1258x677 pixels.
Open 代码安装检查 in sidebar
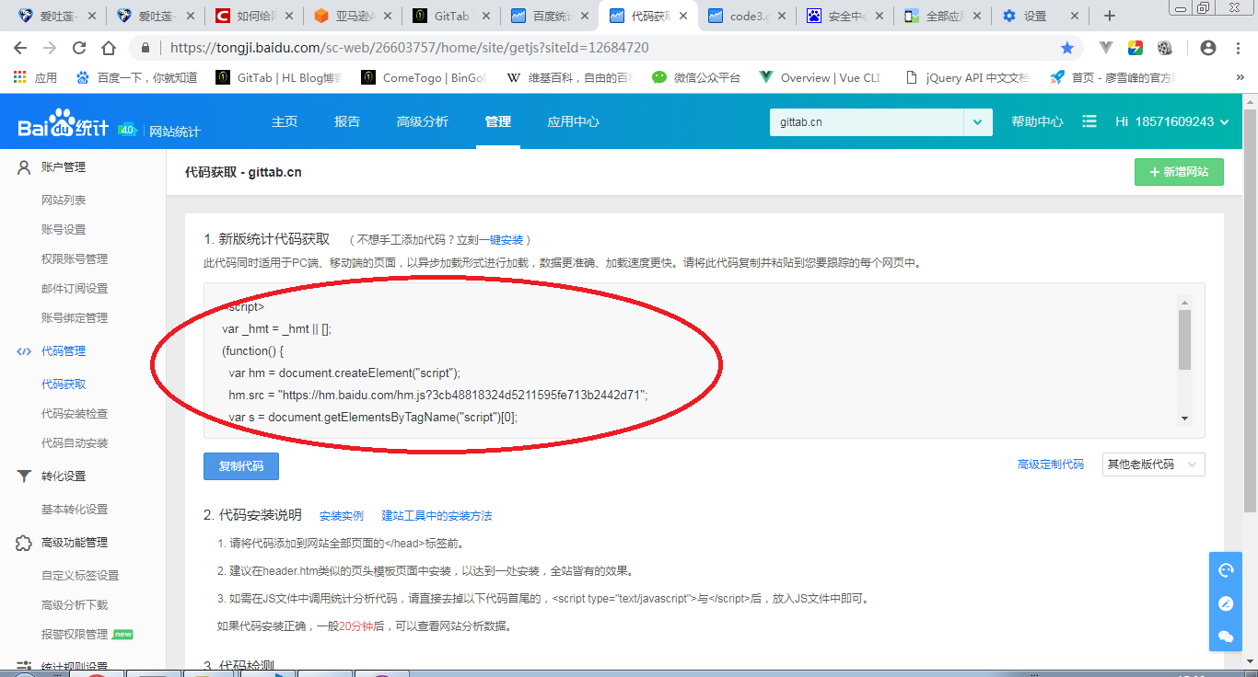pyautogui.click(x=75, y=413)
